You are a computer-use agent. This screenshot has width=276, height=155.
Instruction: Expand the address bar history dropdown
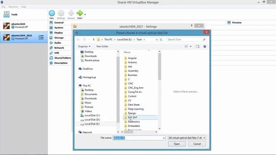(x=157, y=40)
